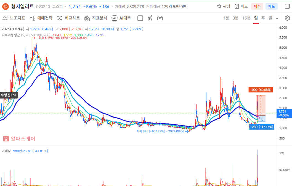
Task: Open chart settings gear icon
Action: click(287, 18)
